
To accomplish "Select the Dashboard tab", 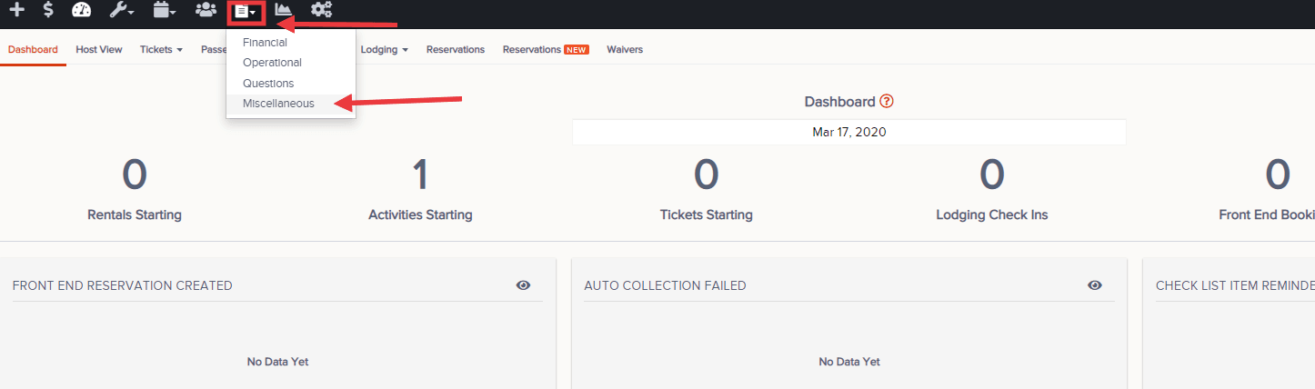I will tap(33, 50).
